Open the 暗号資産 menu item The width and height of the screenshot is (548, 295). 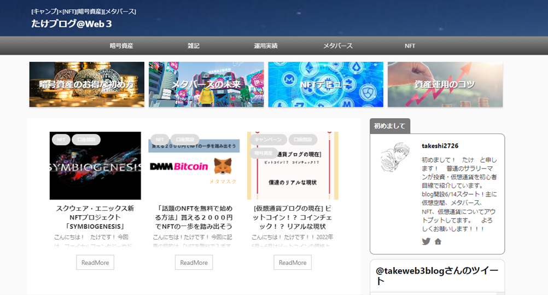pos(121,46)
